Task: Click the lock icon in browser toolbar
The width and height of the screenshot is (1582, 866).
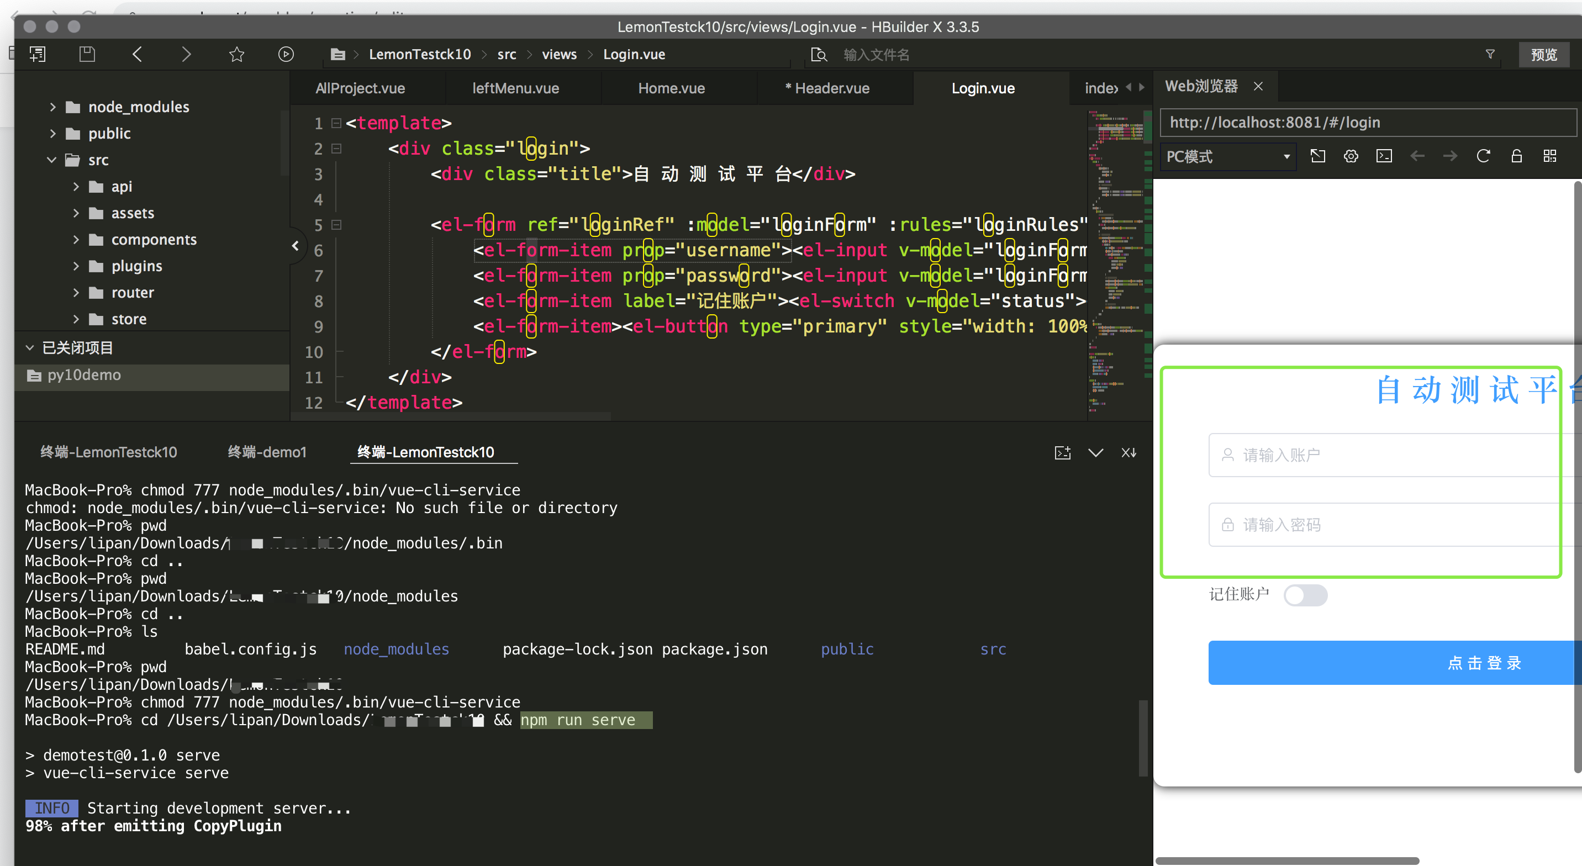Action: tap(1516, 156)
